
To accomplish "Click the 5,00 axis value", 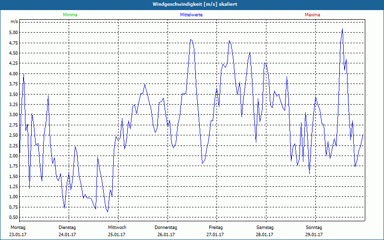I will 14,33.
